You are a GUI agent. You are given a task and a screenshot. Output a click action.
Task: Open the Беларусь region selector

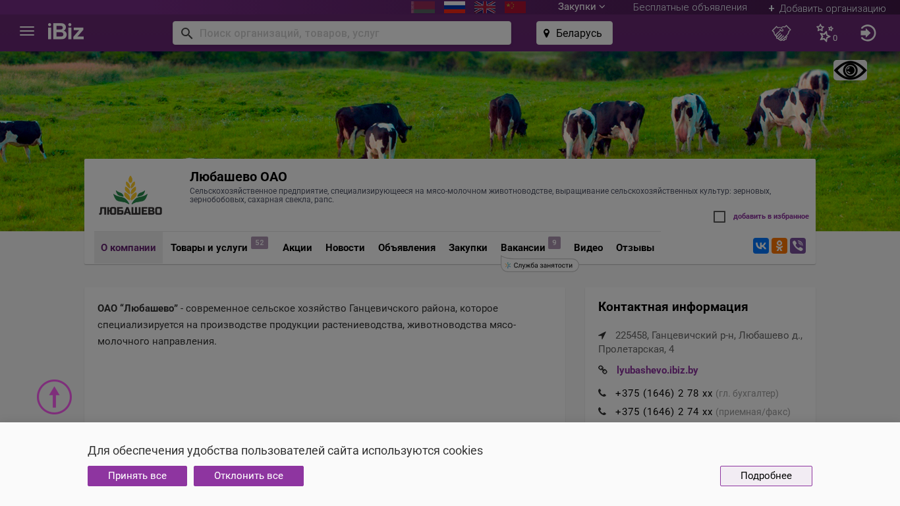575,33
